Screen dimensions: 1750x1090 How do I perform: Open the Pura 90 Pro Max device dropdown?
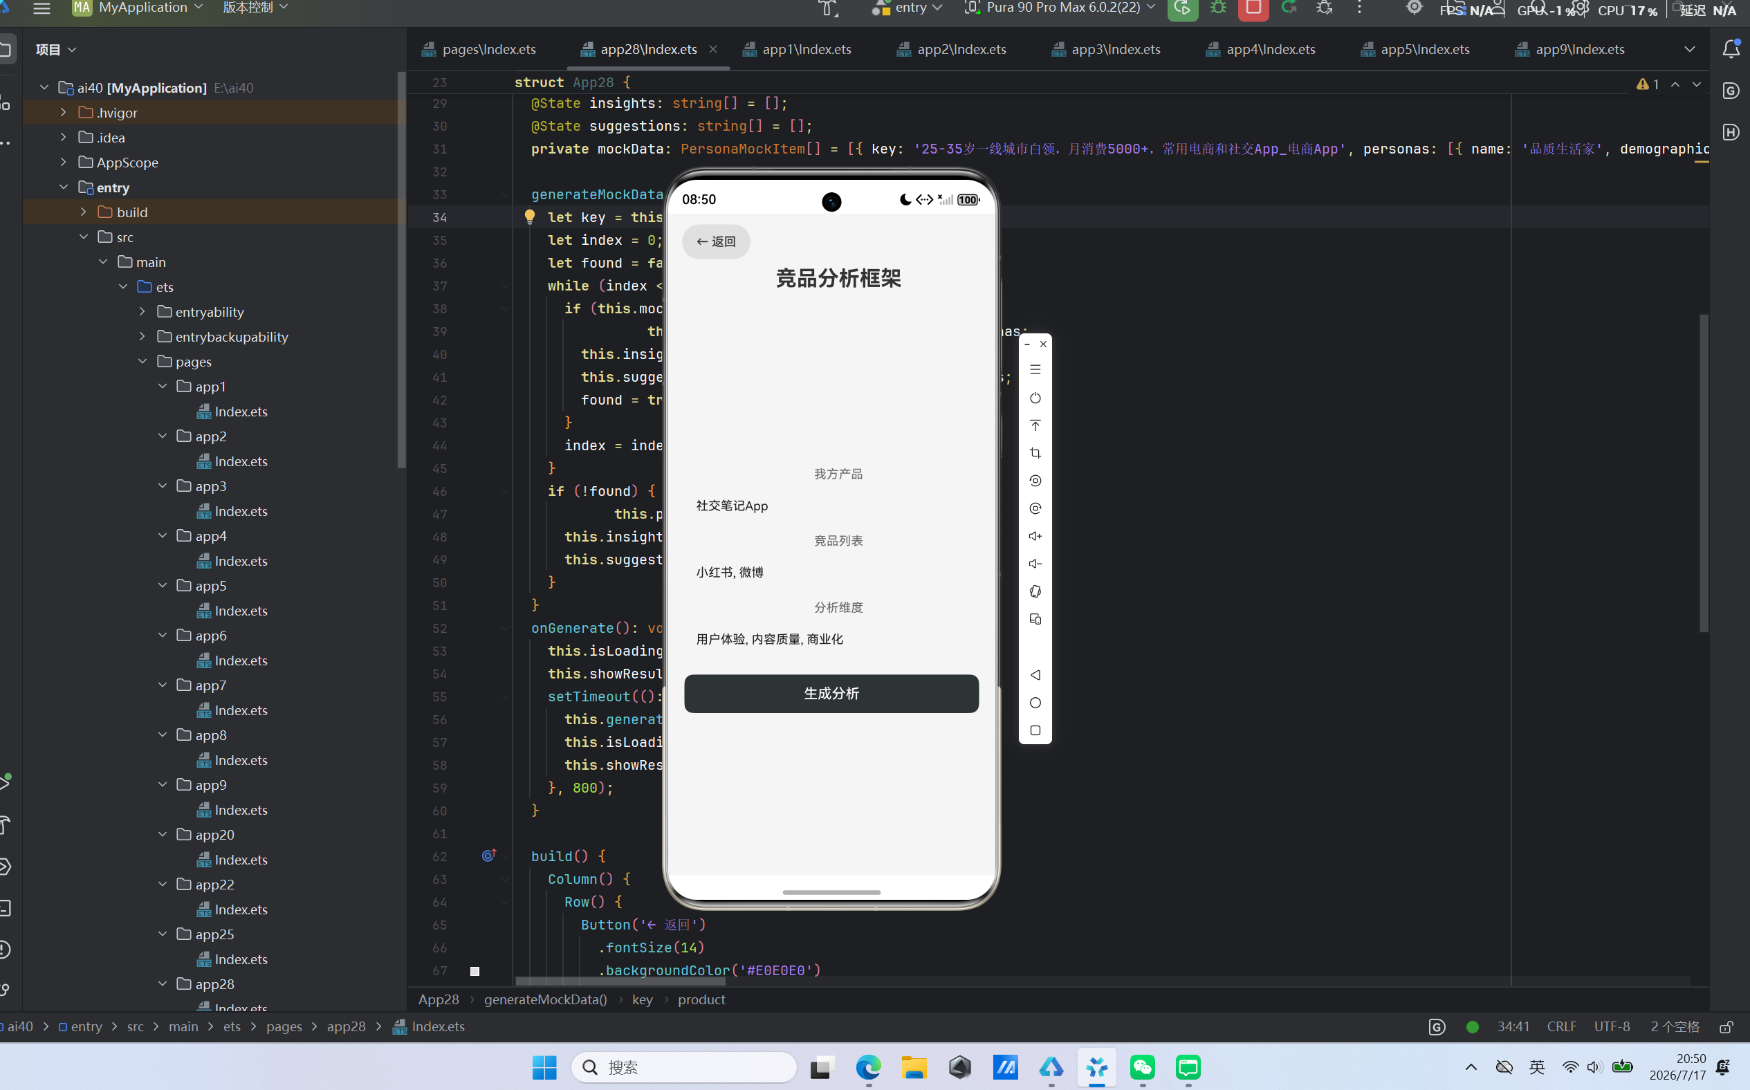point(1060,8)
